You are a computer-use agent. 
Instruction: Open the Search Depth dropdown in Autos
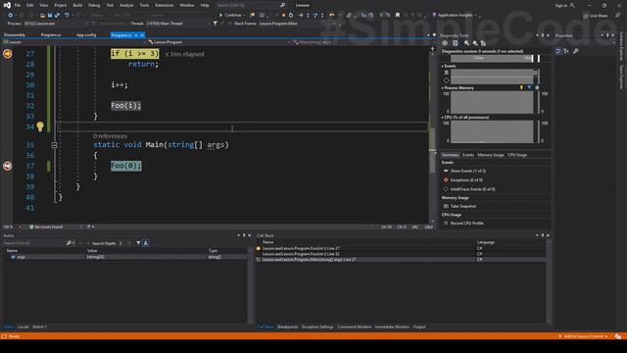(x=124, y=243)
